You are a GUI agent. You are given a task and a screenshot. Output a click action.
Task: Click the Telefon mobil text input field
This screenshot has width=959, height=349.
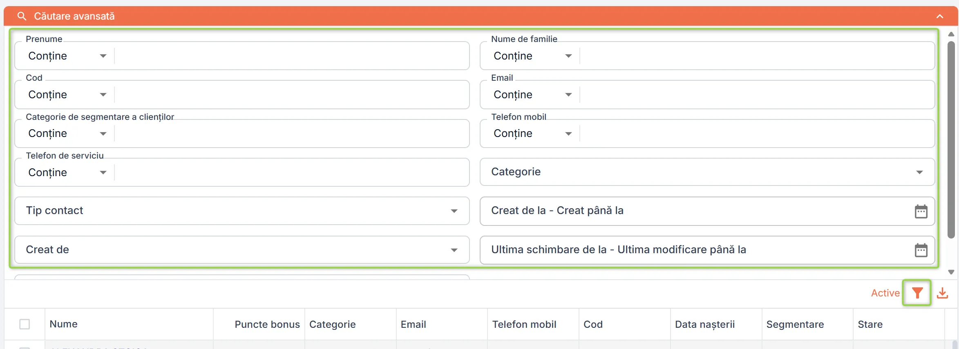tap(757, 133)
